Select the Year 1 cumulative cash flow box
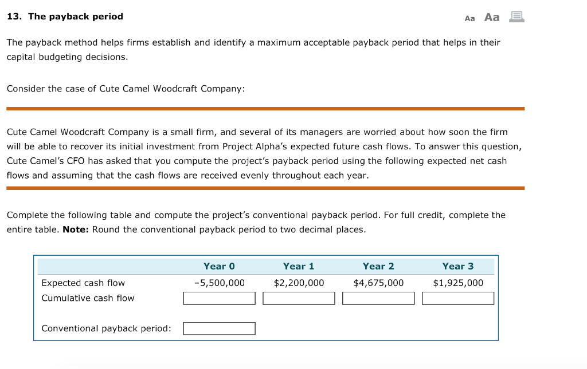The width and height of the screenshot is (587, 369). 299,297
